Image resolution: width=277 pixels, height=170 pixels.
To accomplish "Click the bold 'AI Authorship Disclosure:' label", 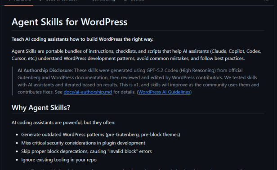I will click(45, 70).
